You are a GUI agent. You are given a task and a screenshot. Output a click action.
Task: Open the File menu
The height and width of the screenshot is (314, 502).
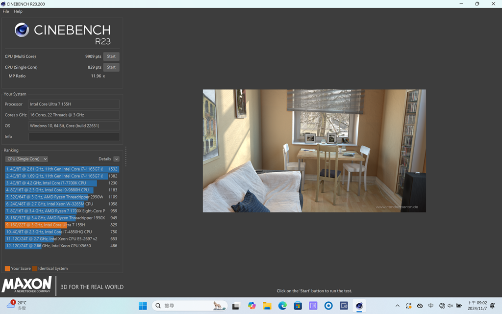tap(6, 11)
